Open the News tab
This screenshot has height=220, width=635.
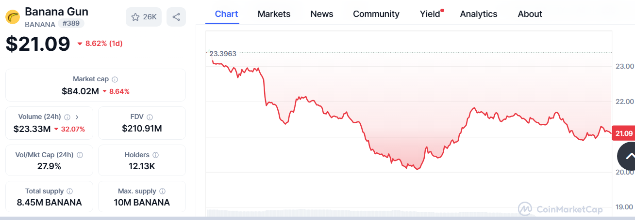point(322,14)
